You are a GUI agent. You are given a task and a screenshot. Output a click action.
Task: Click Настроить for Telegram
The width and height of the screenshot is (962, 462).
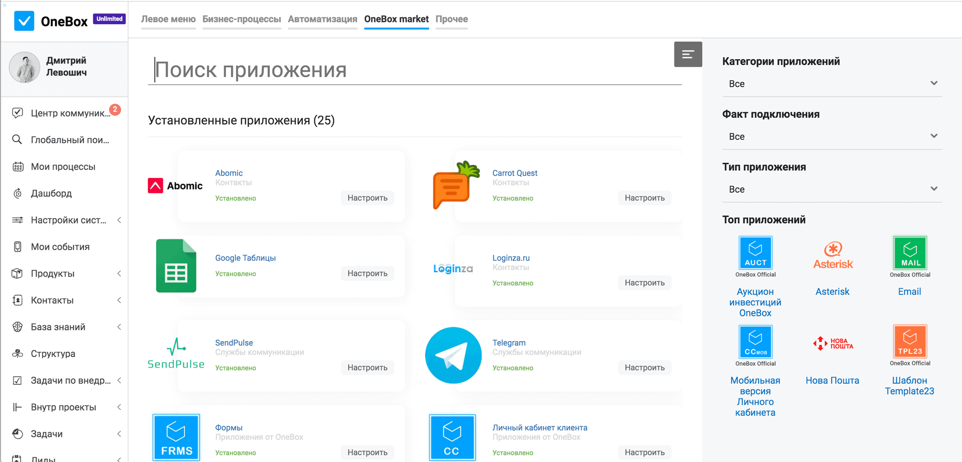645,367
